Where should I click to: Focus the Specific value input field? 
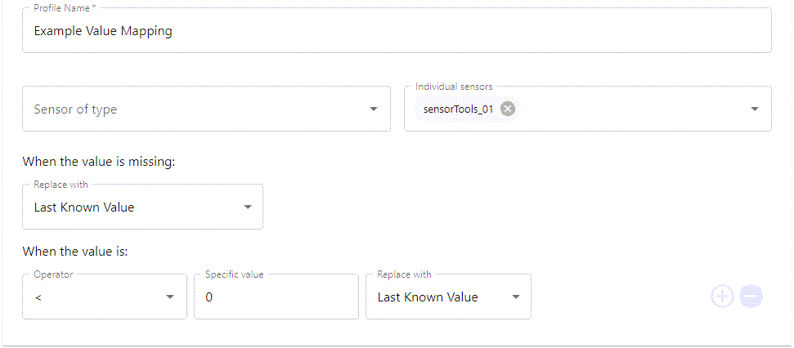(x=276, y=297)
